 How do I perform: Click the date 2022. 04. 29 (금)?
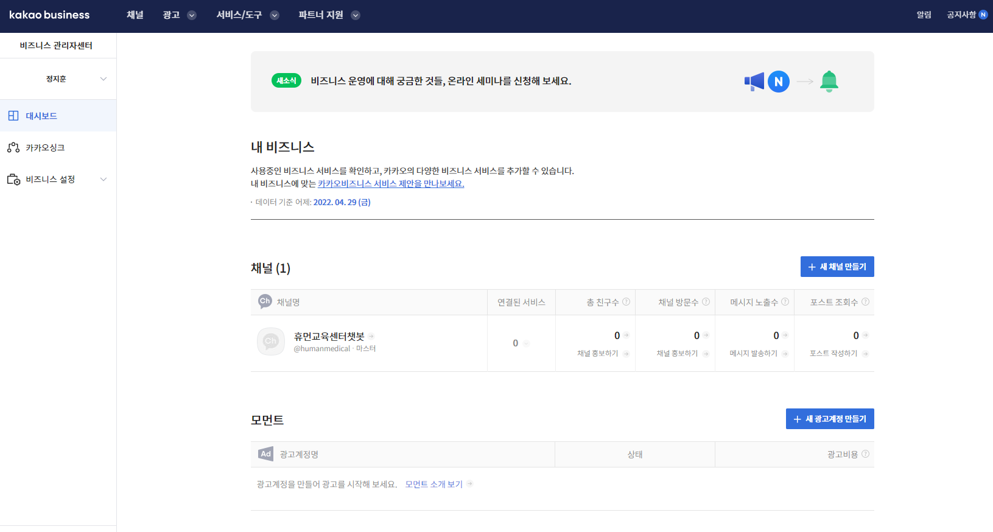tap(342, 202)
